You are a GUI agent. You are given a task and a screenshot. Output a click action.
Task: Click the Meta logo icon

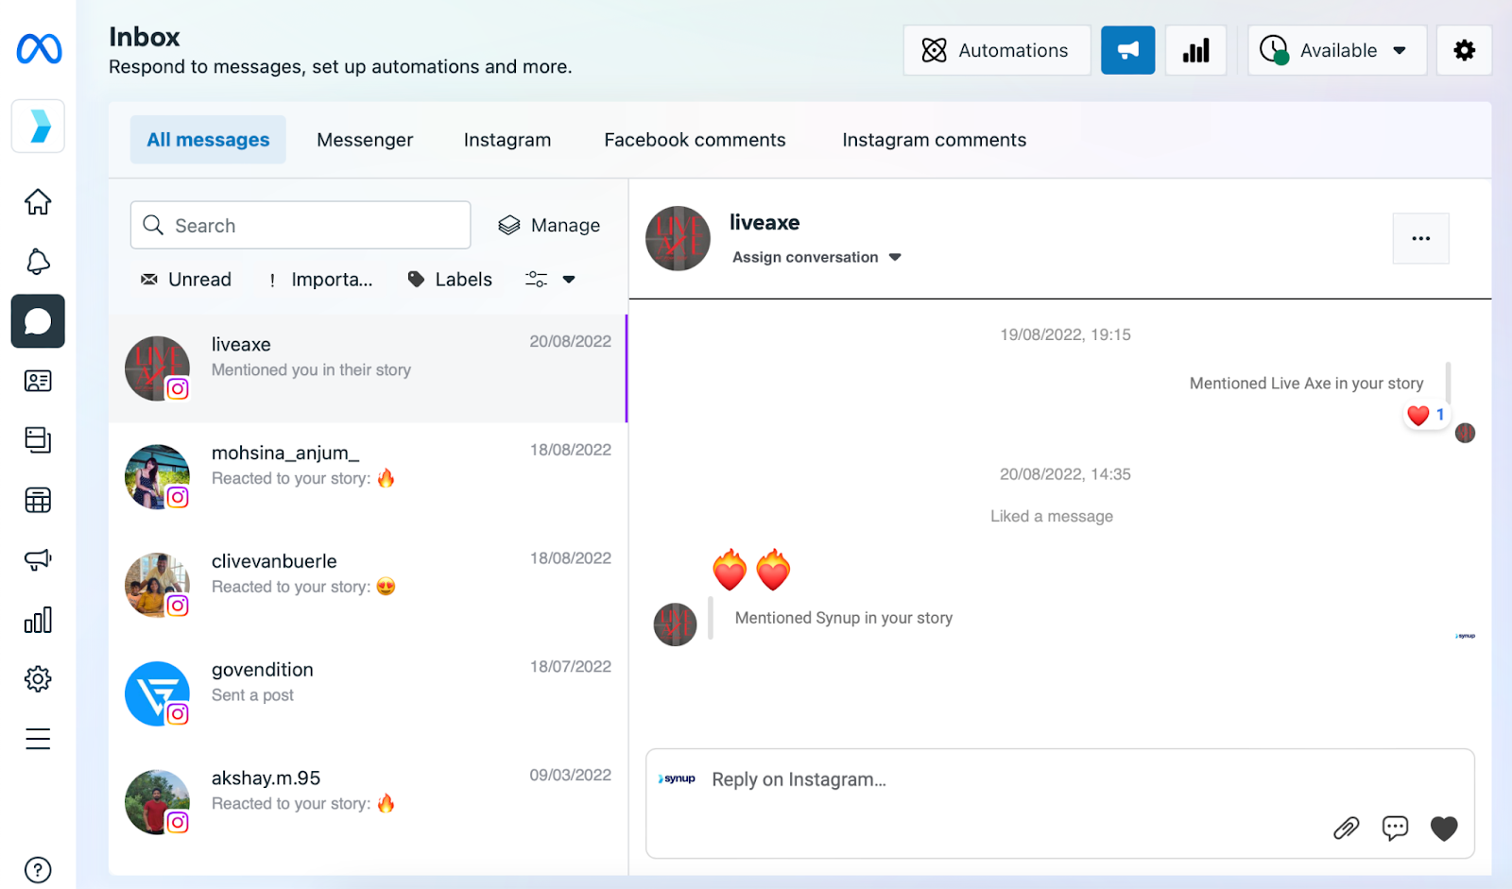39,48
